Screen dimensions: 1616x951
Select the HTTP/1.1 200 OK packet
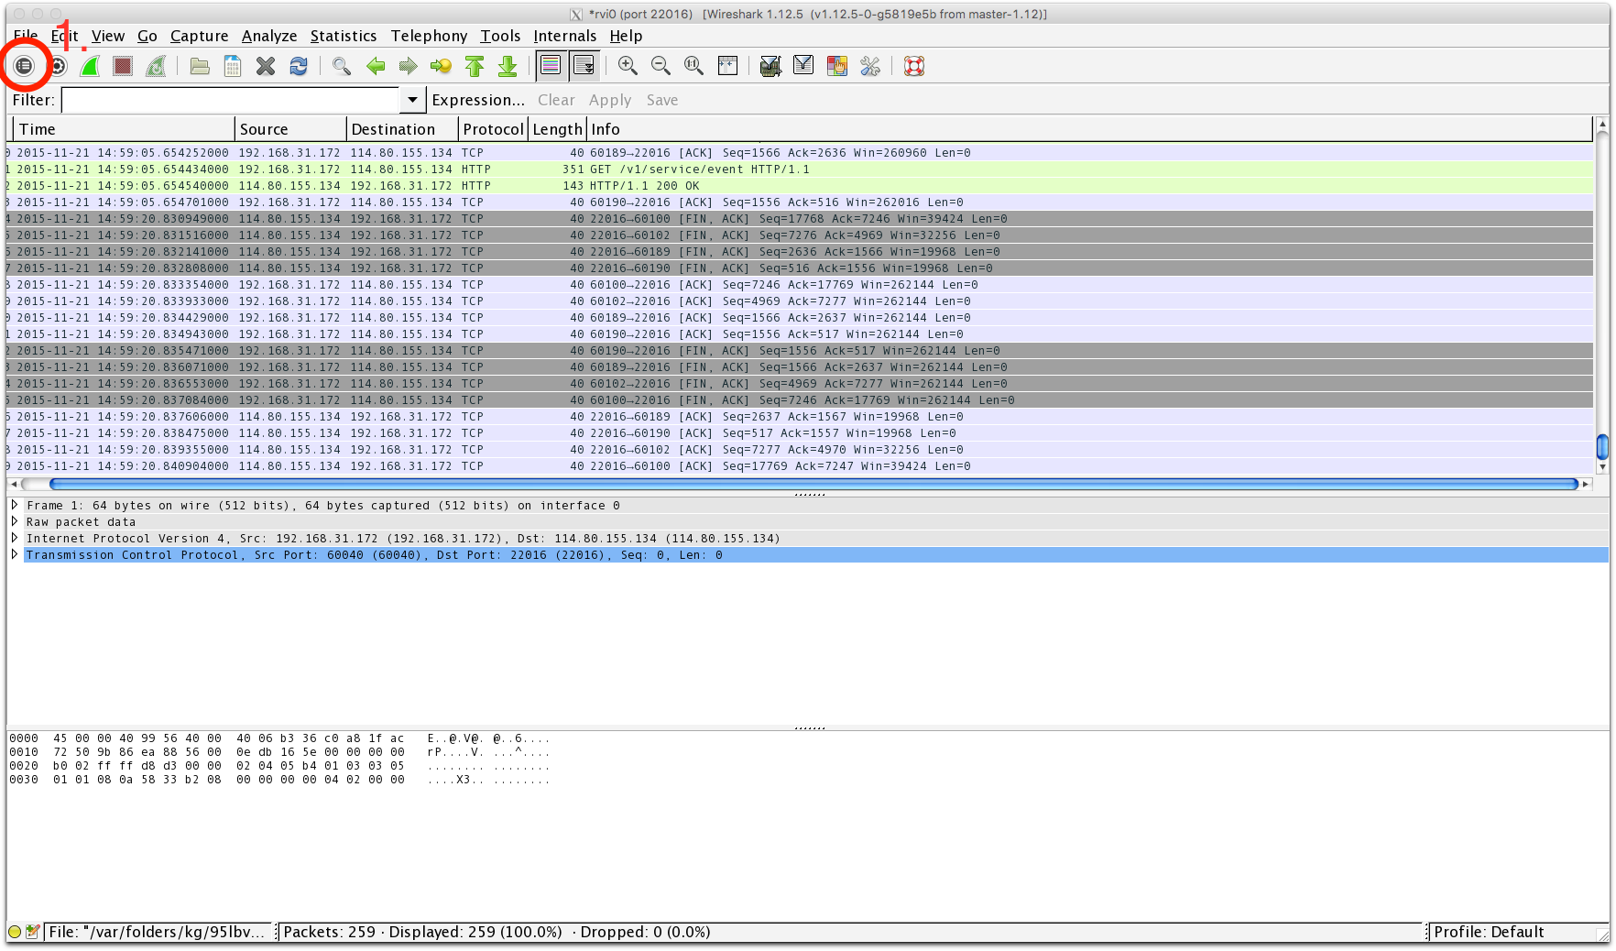tap(800, 185)
